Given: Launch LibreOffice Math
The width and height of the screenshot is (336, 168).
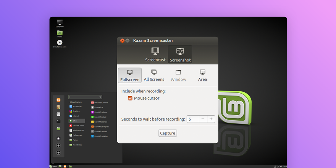Looking at the screenshot, I should point(99,131).
